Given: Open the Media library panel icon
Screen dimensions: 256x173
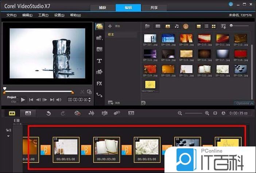Looking at the screenshot, I should [x=99, y=26].
